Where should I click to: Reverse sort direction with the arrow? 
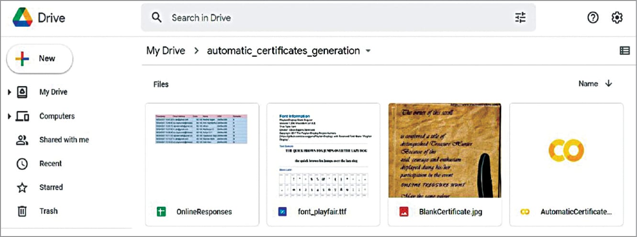[x=609, y=84]
